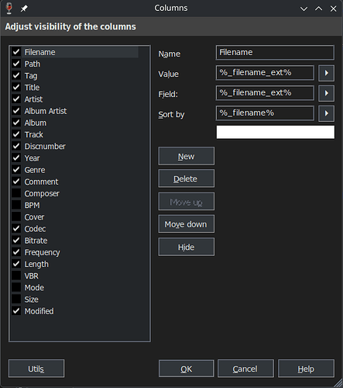Enable the Cover column checkbox
This screenshot has height=388, width=343.
click(x=16, y=217)
